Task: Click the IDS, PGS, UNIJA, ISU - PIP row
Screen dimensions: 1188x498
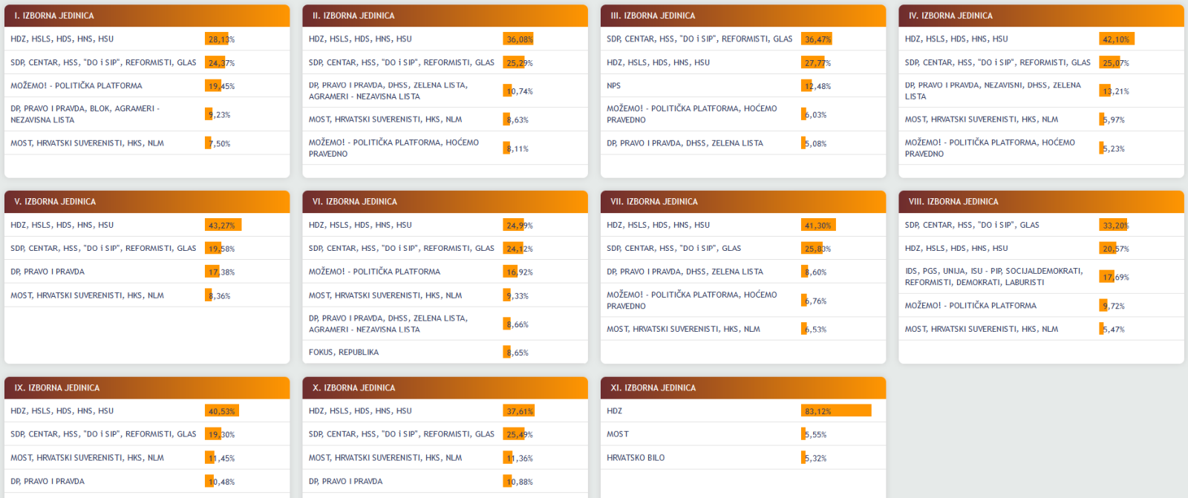Action: [1042, 277]
